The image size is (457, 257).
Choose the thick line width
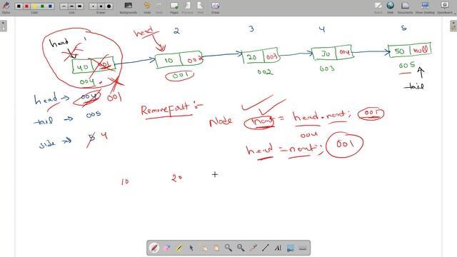click(x=79, y=6)
